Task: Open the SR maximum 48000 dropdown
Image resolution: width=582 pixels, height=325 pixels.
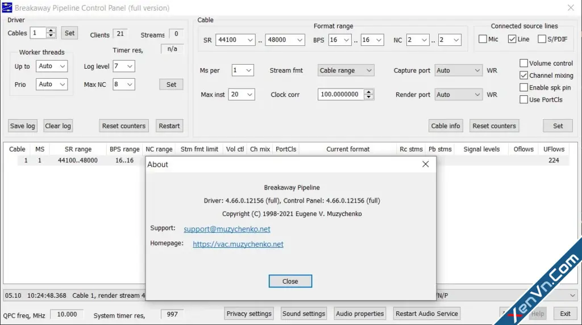Action: click(x=285, y=40)
